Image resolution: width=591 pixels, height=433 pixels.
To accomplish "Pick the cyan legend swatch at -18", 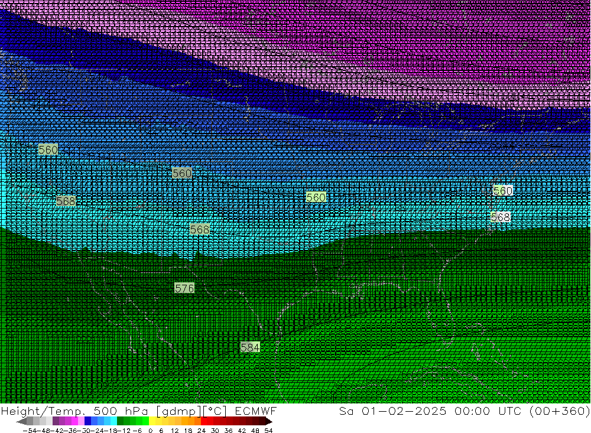I will click(x=113, y=422).
